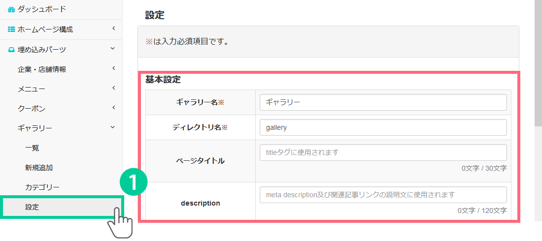Go to カテゴリー in the gallery submenu
Viewport: 542px width, 241px height.
click(x=42, y=187)
